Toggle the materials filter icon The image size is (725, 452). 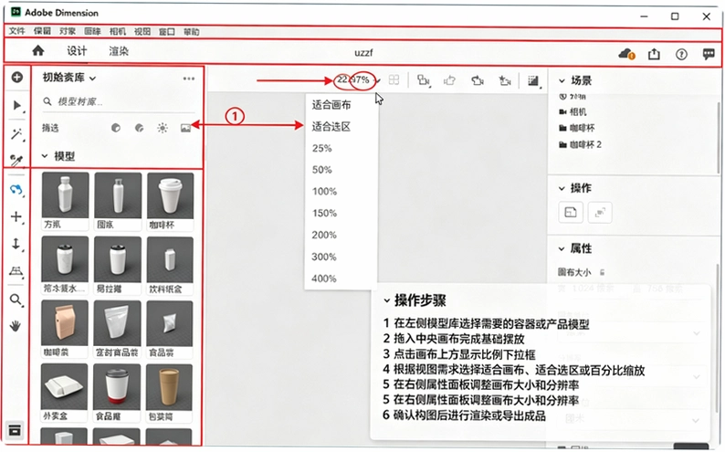pyautogui.click(x=139, y=128)
